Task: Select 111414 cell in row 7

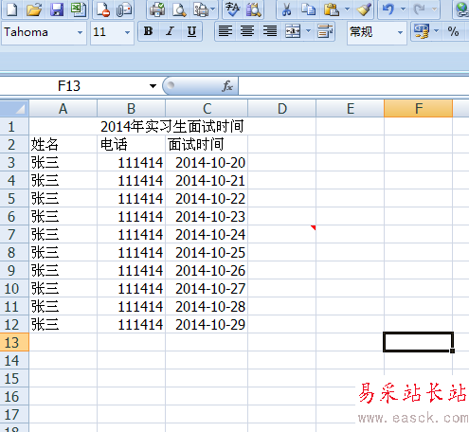Action: [x=131, y=234]
